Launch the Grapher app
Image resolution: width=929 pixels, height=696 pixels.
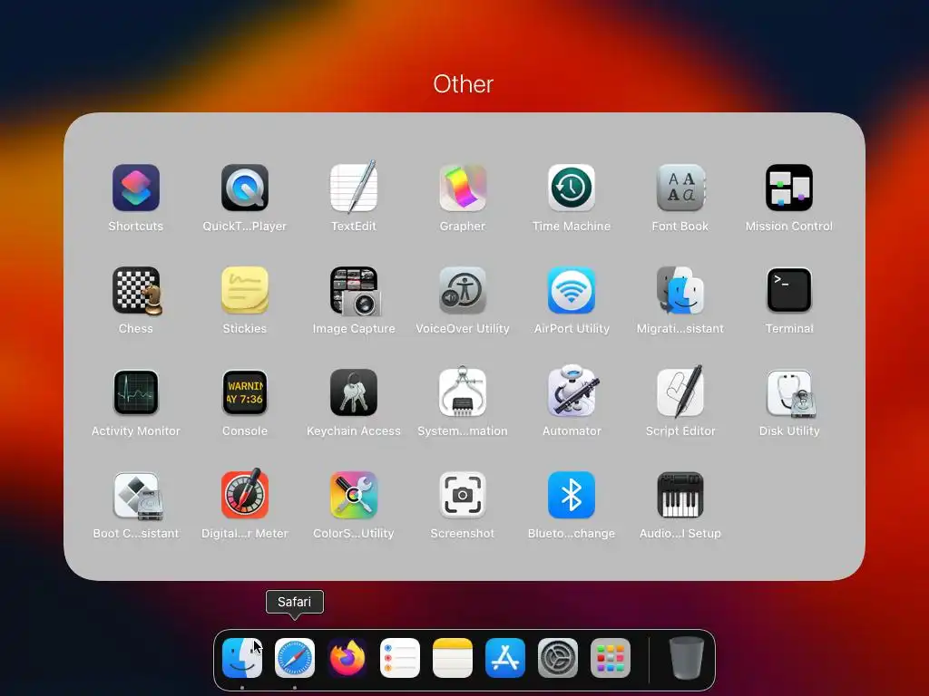pos(463,188)
